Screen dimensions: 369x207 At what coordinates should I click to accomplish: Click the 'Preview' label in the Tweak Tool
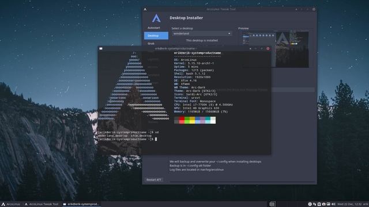243,28
